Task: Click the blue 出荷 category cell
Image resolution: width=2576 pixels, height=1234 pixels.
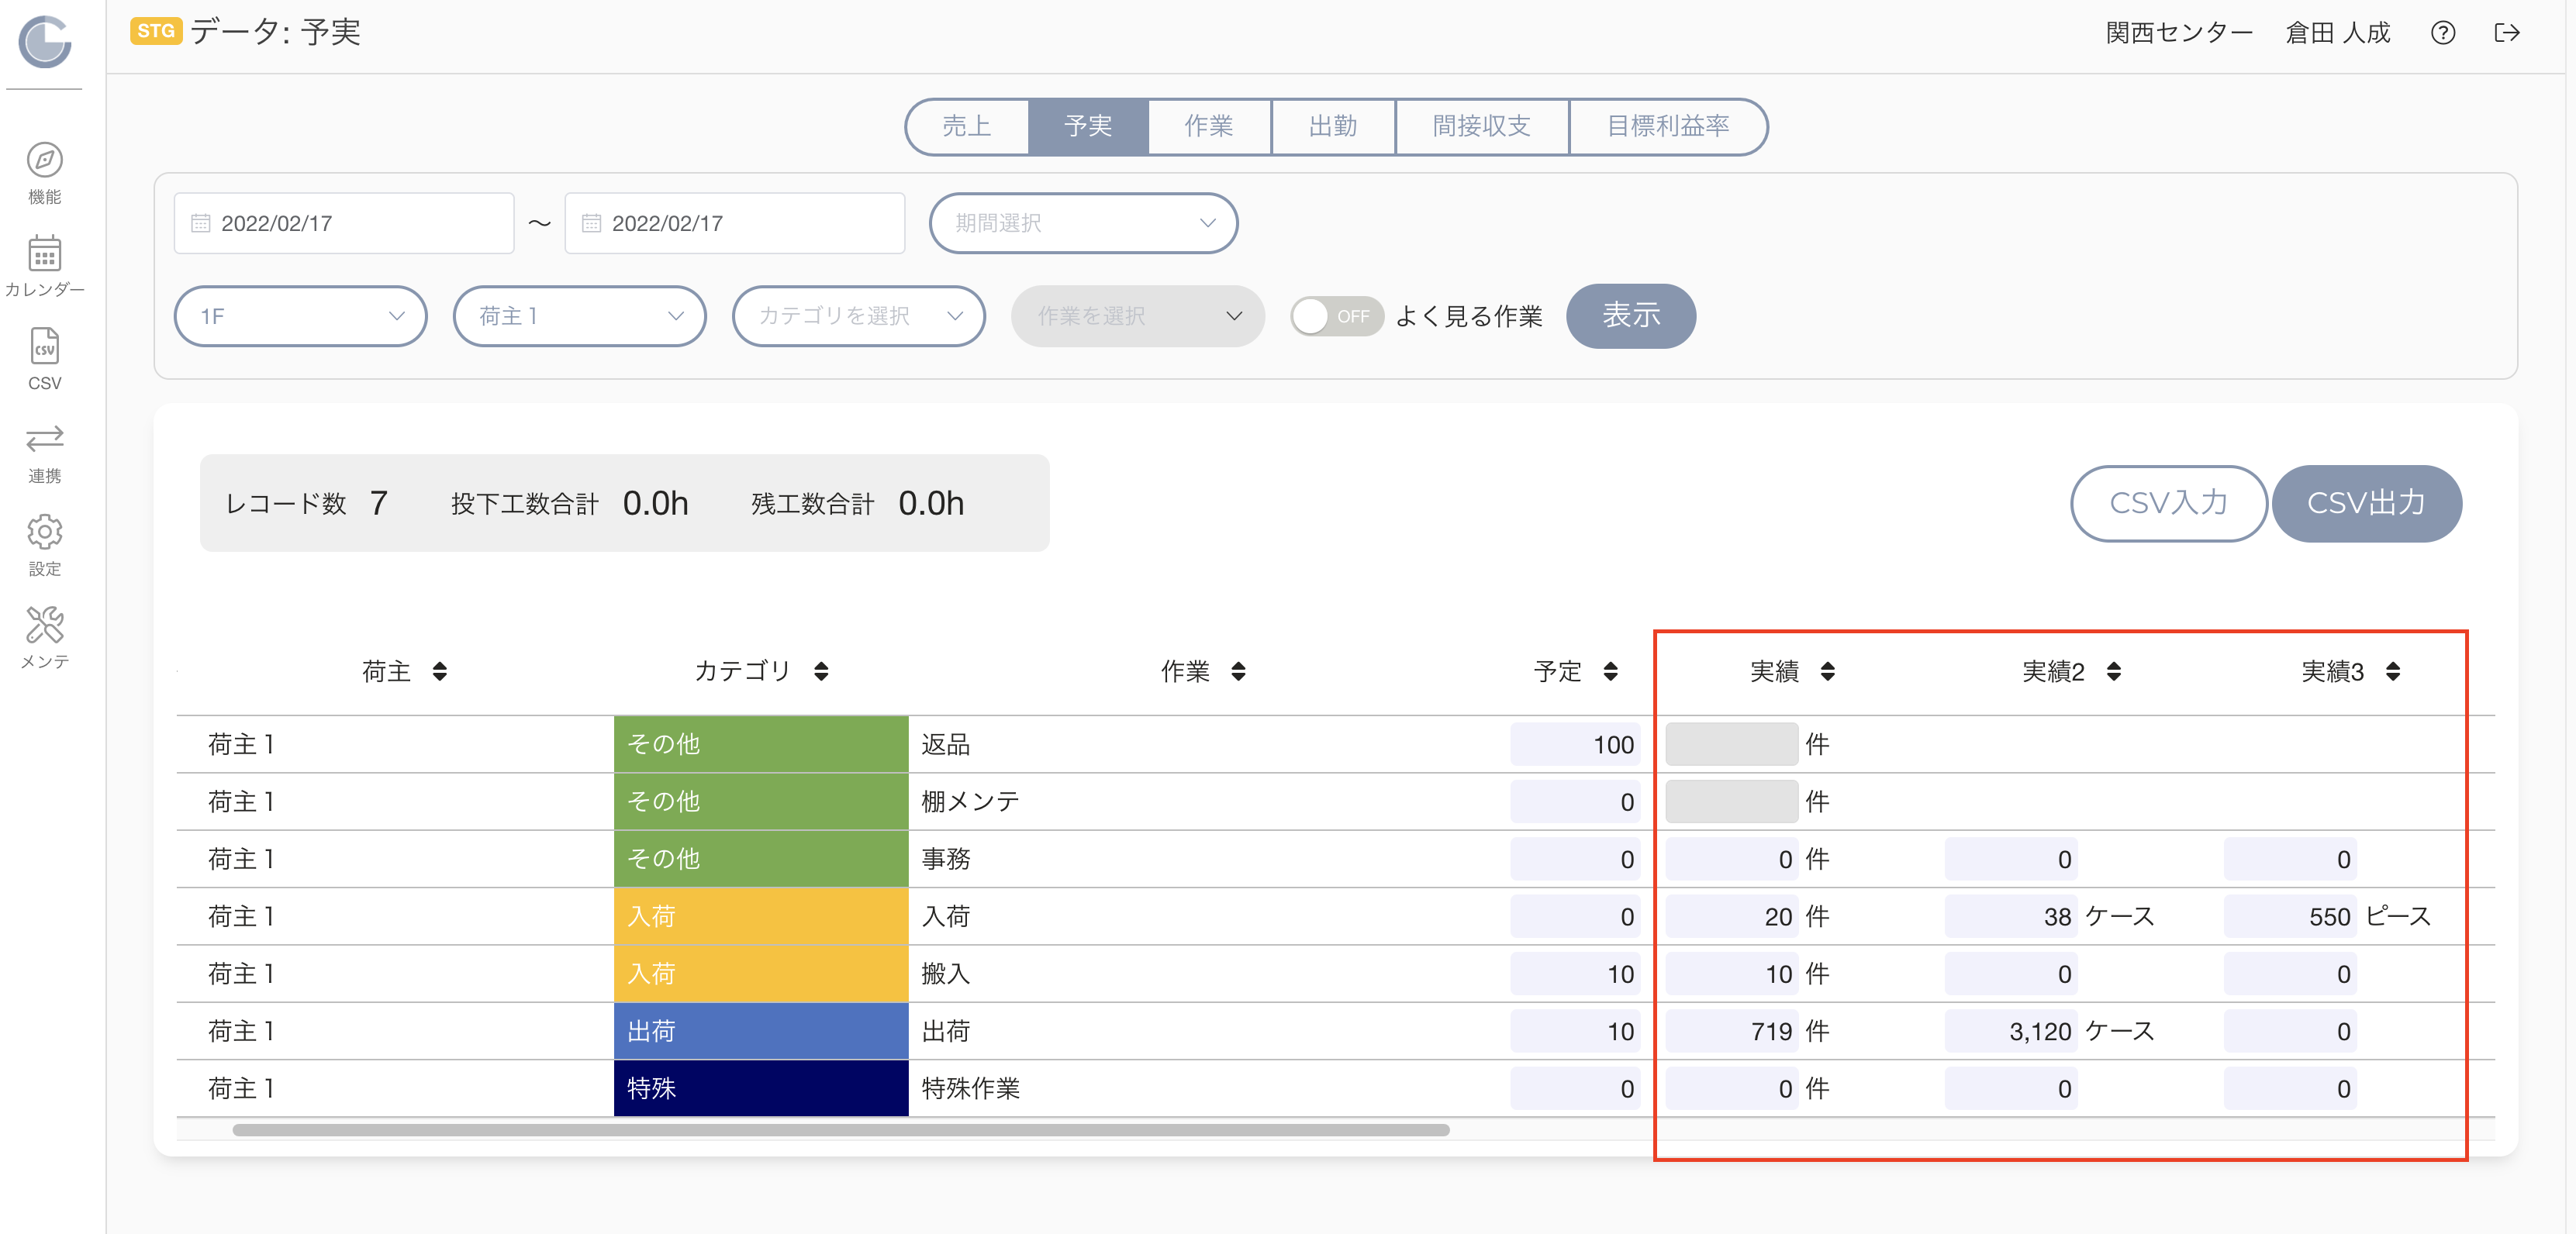Action: coord(761,1031)
